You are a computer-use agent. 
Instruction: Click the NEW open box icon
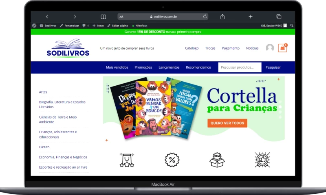(x=217, y=160)
